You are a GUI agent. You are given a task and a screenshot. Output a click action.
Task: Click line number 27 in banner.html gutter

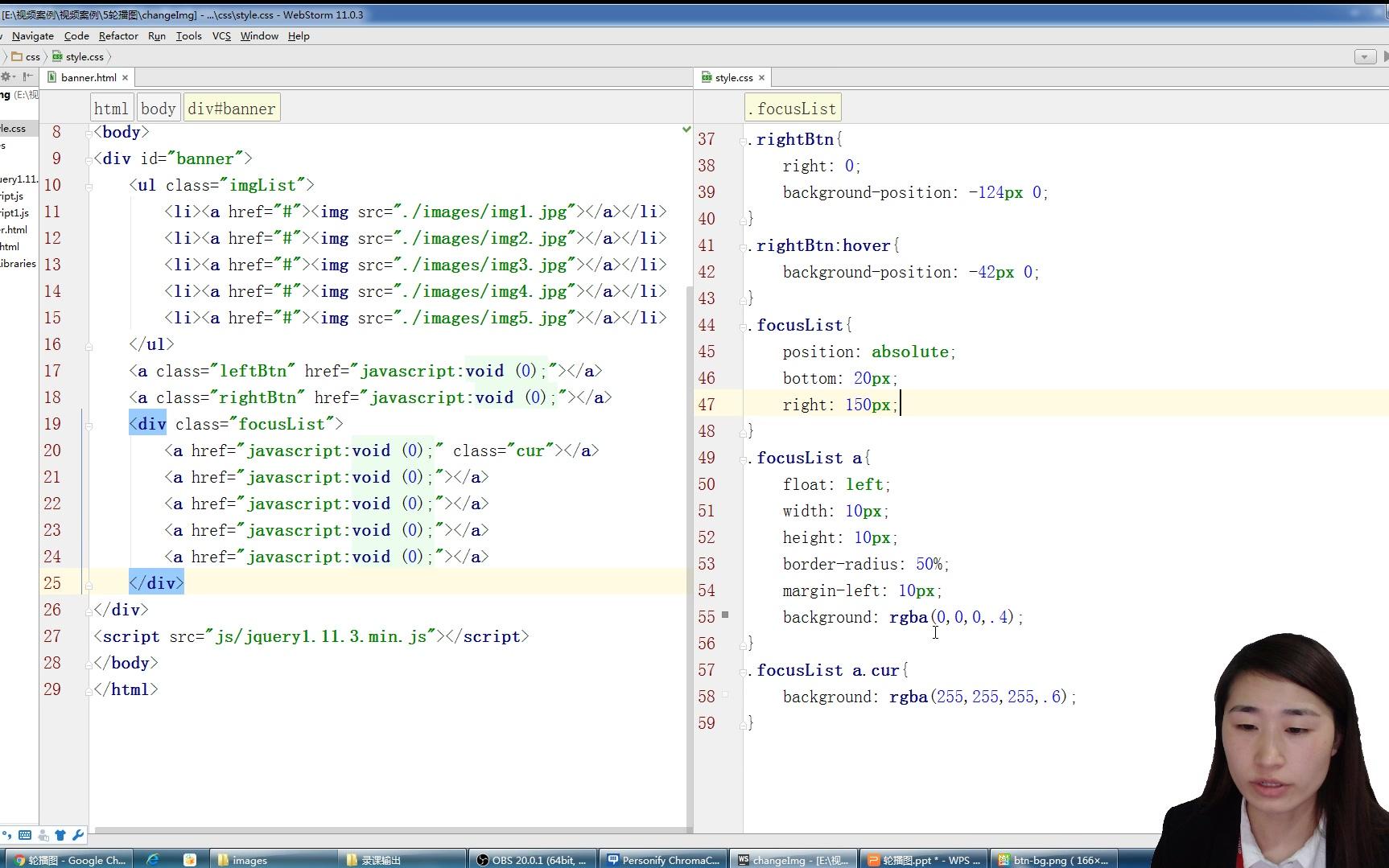pos(52,636)
